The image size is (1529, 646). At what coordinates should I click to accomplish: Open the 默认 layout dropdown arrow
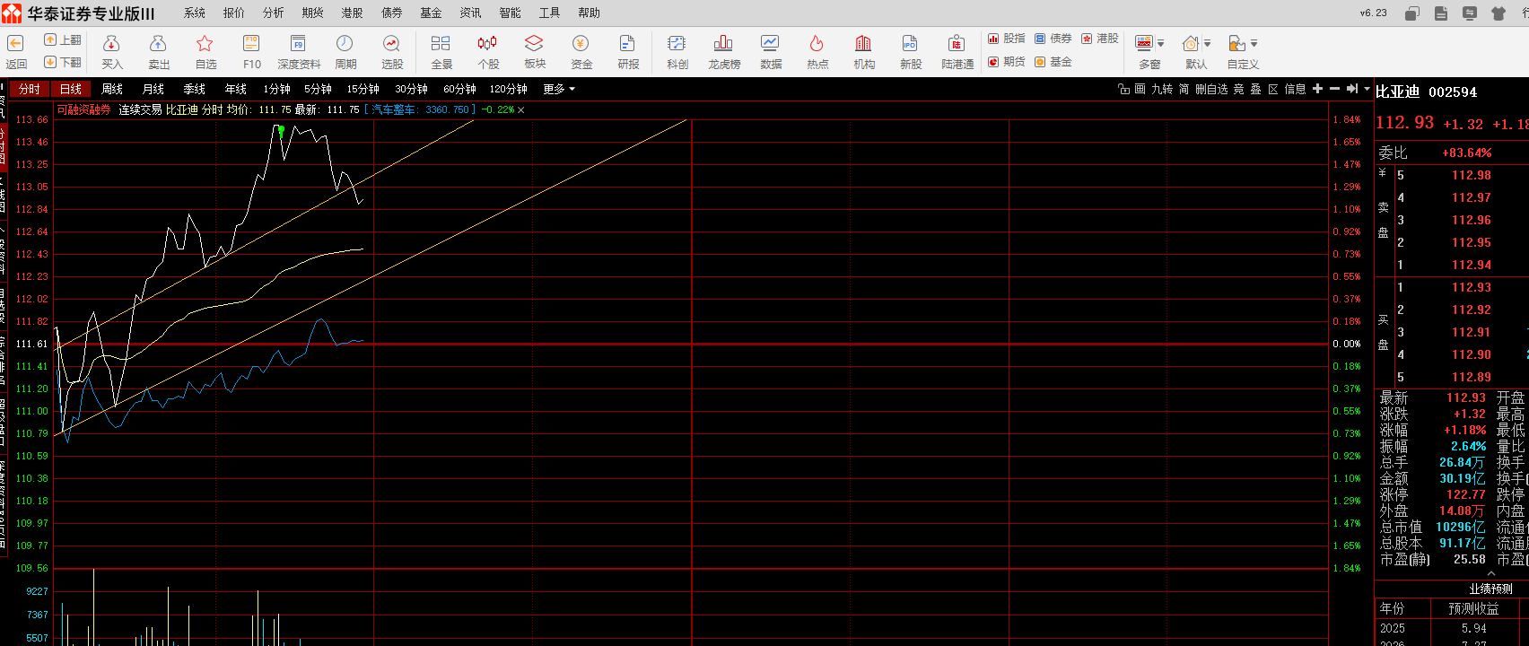[x=1208, y=43]
